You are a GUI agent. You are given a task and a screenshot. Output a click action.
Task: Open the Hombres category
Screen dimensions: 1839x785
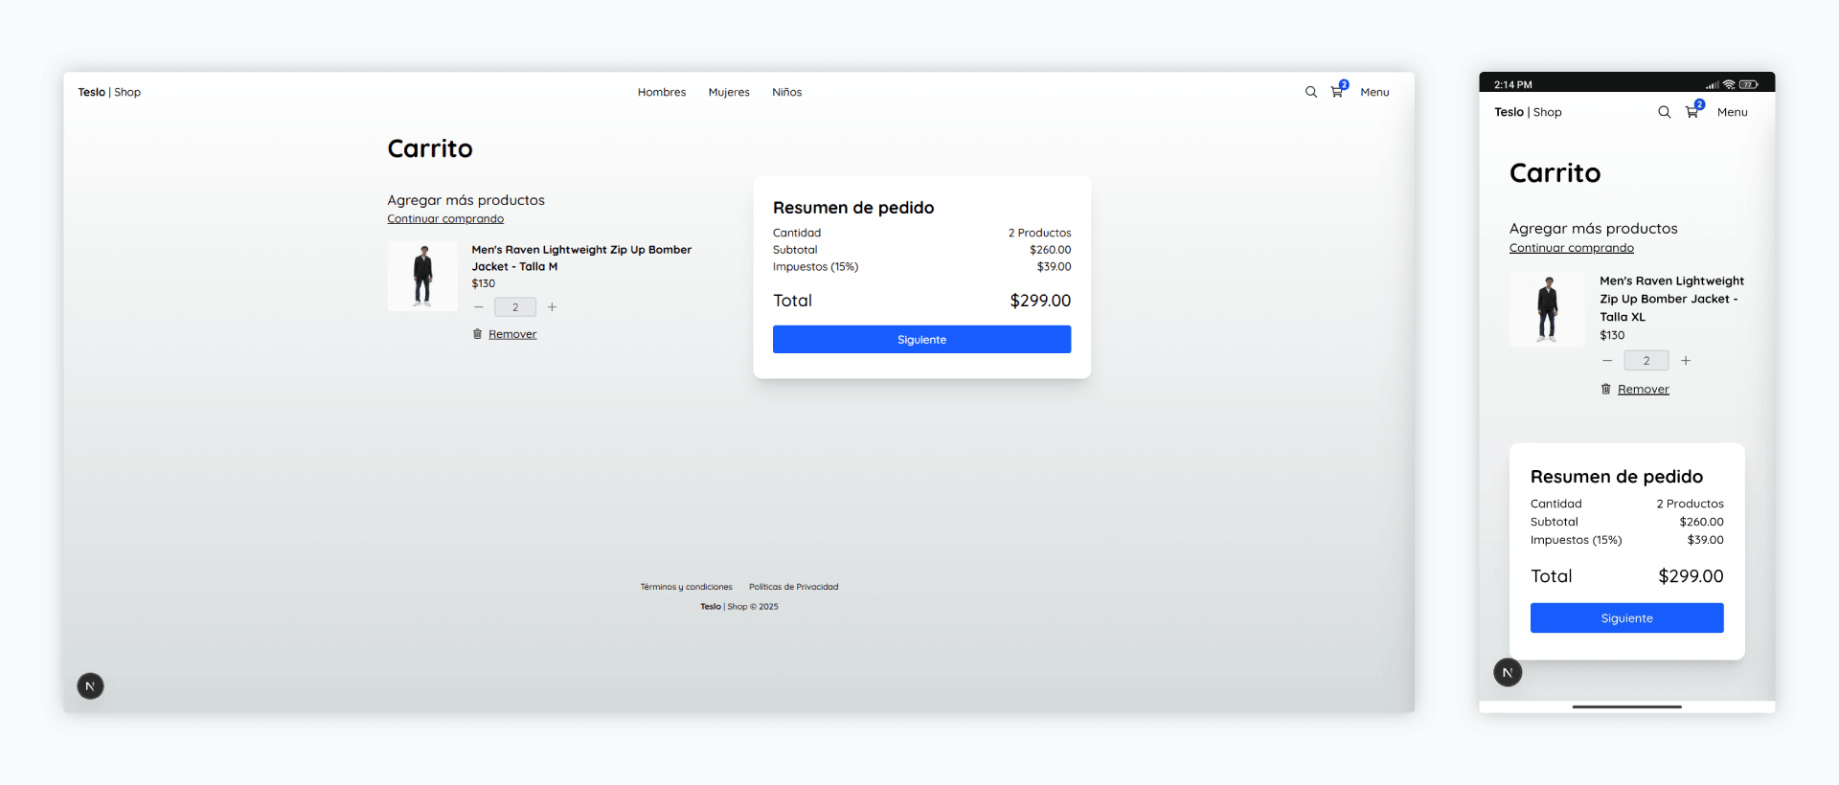tap(662, 92)
